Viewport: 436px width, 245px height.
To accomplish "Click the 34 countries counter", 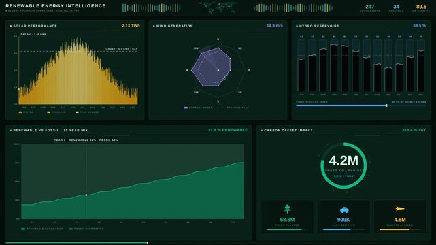I will click(397, 7).
